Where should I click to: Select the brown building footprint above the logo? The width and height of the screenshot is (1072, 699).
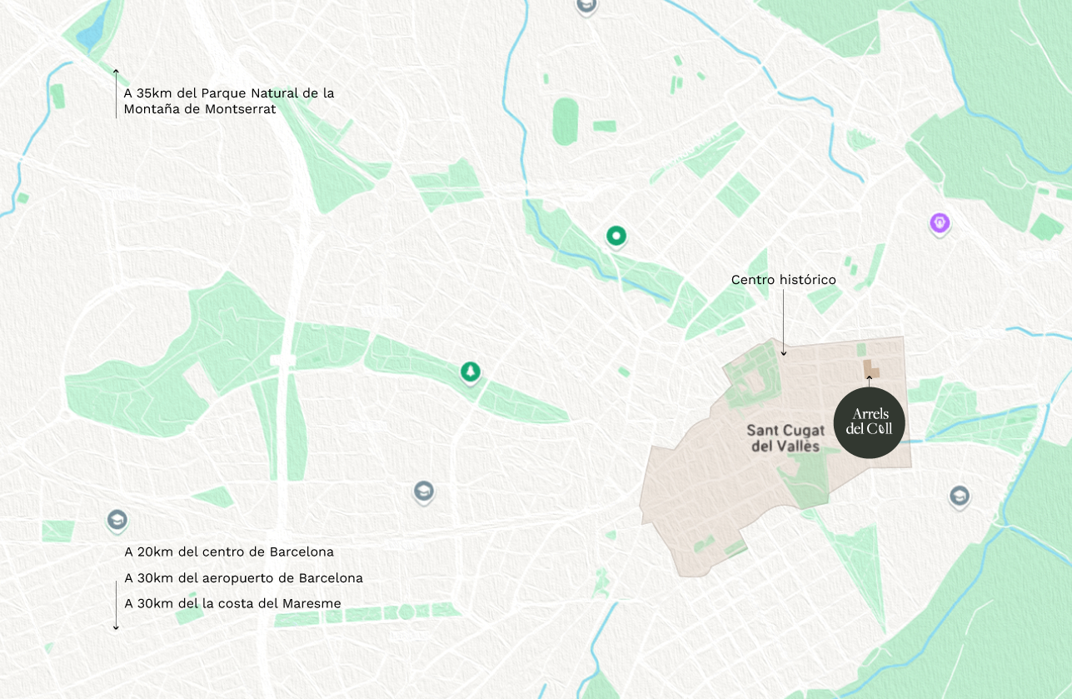pyautogui.click(x=870, y=369)
